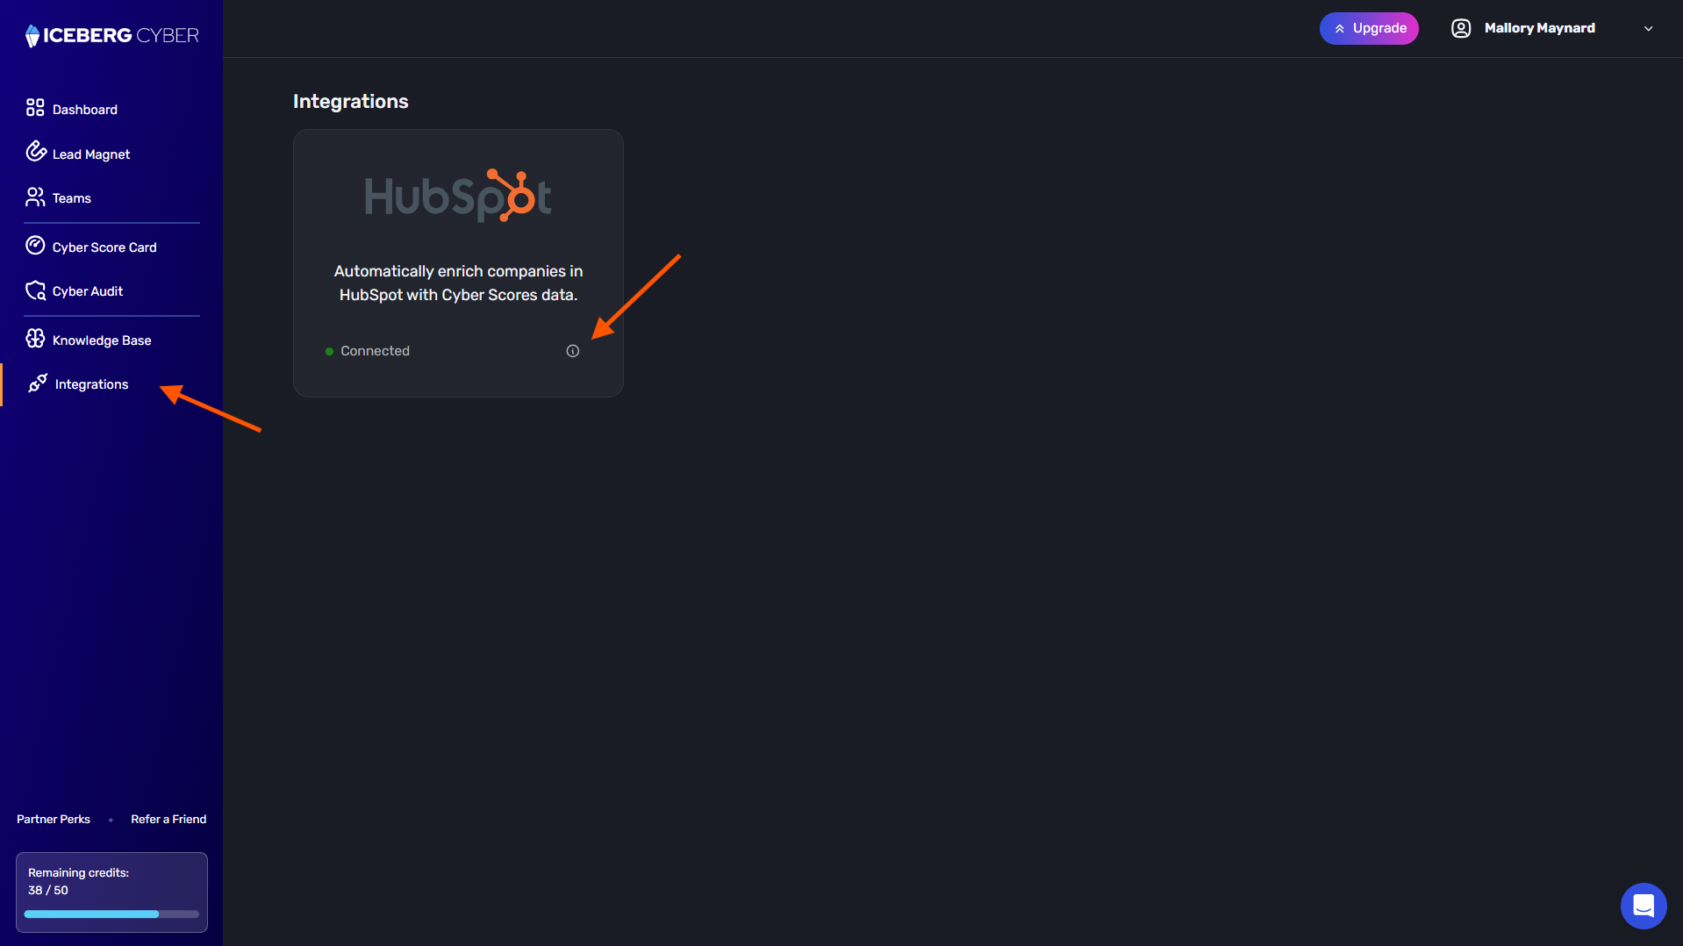This screenshot has width=1683, height=946.
Task: Open the Knowledge Base page
Action: coord(101,340)
